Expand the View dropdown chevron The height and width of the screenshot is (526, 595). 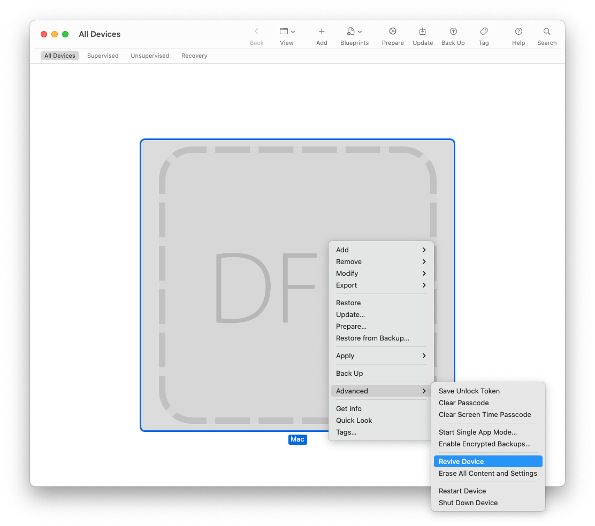[293, 32]
